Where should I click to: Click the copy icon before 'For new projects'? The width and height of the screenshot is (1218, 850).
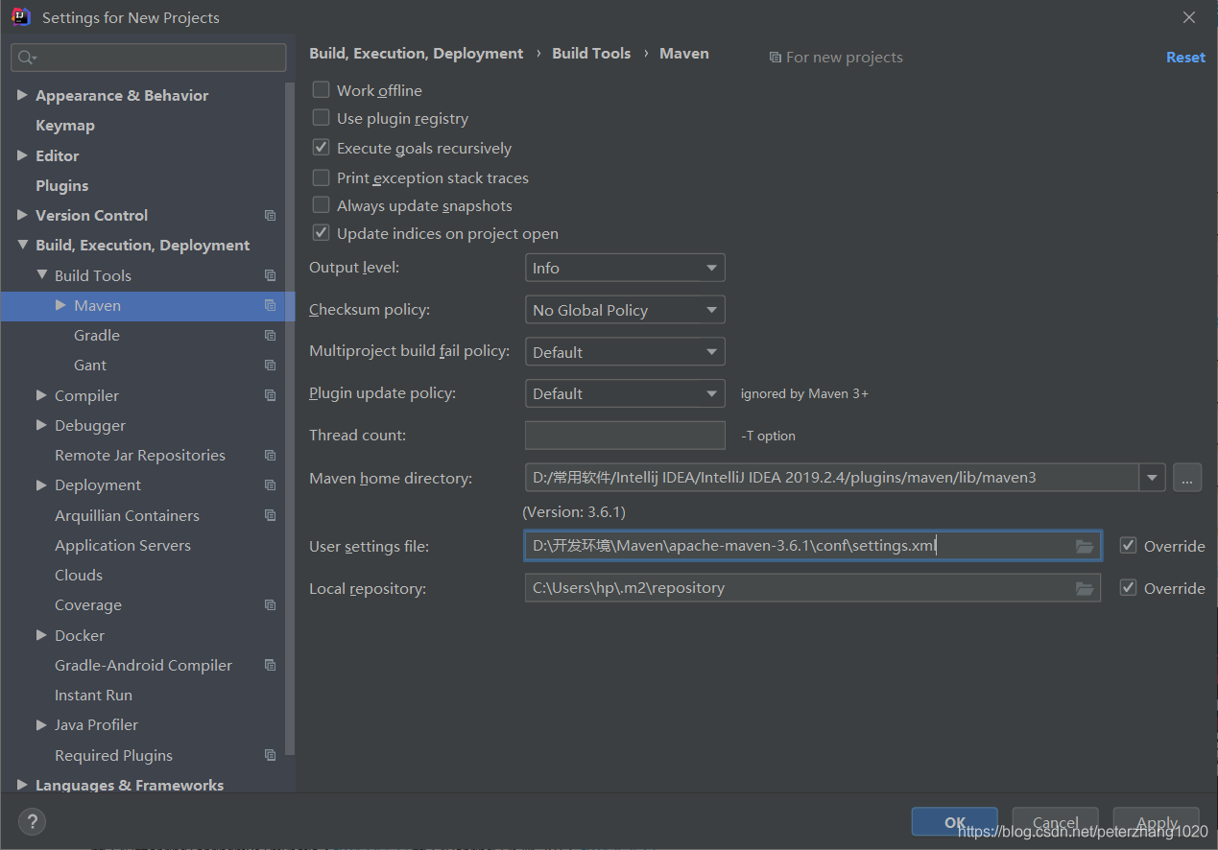coord(776,58)
